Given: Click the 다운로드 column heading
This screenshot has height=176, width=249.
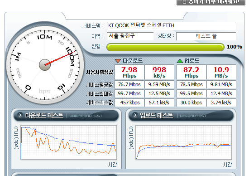Looking at the screenshot, I should point(133,61).
